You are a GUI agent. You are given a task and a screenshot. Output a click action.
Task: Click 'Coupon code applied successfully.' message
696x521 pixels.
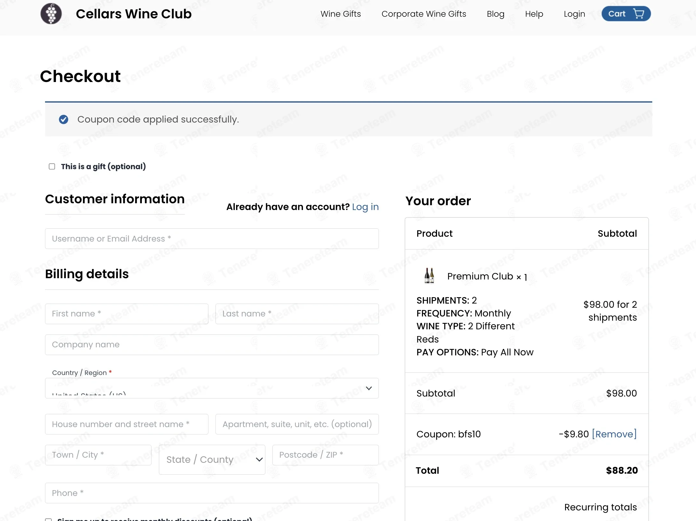[x=158, y=119]
